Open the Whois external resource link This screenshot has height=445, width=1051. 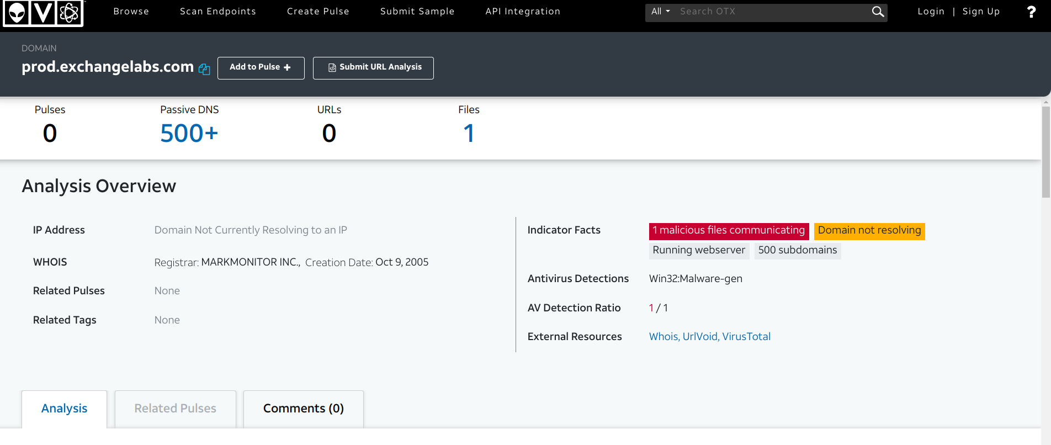[663, 337]
